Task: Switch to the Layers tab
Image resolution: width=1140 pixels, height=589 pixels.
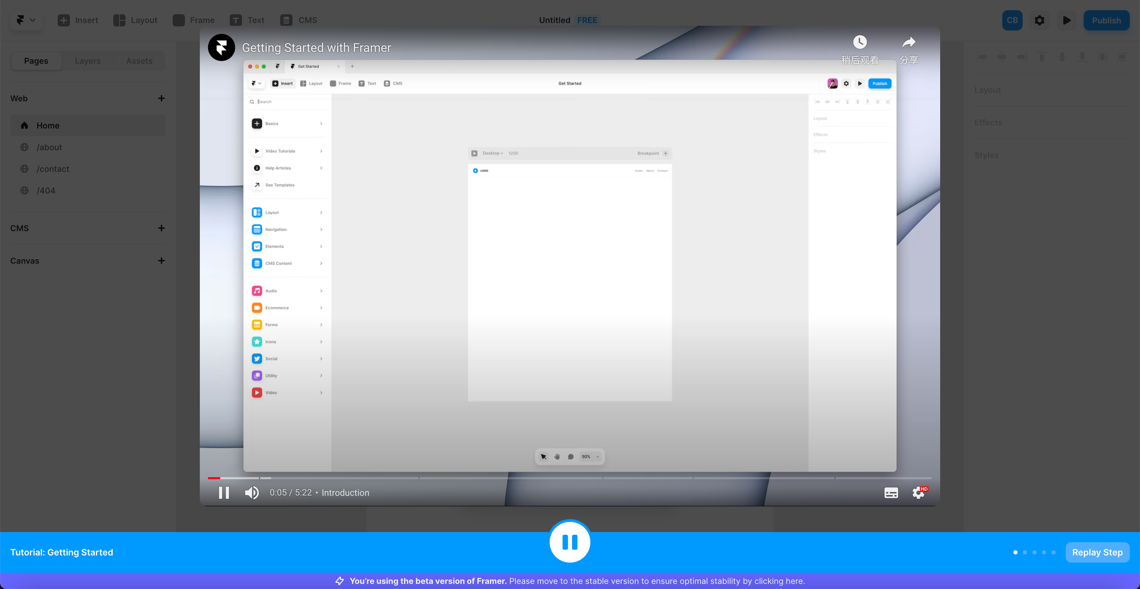Action: pyautogui.click(x=88, y=61)
